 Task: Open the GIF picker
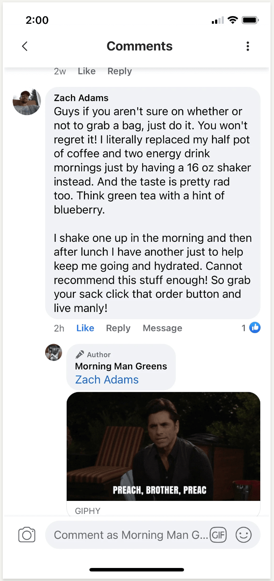pos(218,535)
